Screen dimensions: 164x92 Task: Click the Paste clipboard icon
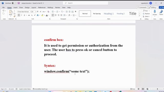11,12
